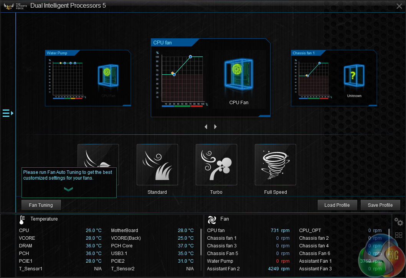Click the Water Pump chassis fan icon
Screen dimensions: 406x278
coord(108,75)
